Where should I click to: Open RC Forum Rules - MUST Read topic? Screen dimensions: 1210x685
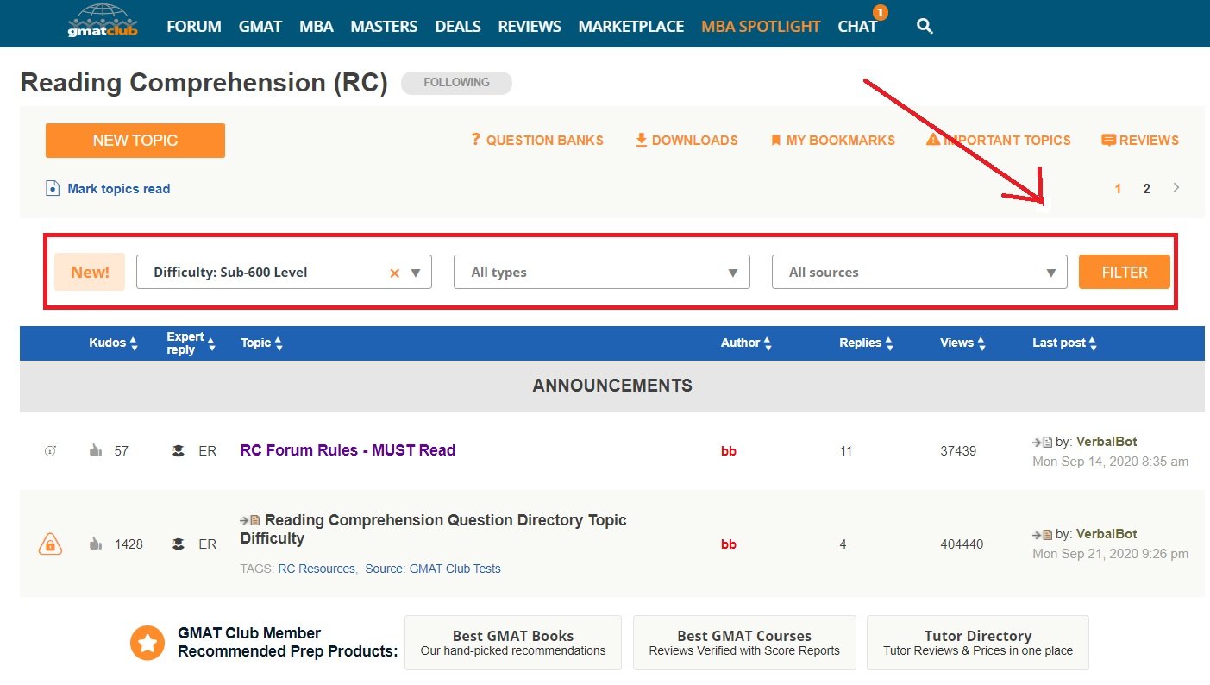coord(348,450)
